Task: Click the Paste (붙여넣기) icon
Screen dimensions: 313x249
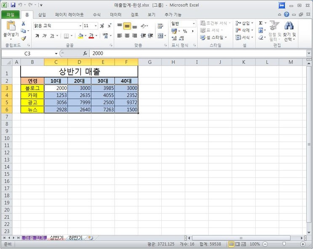Action: pos(11,26)
